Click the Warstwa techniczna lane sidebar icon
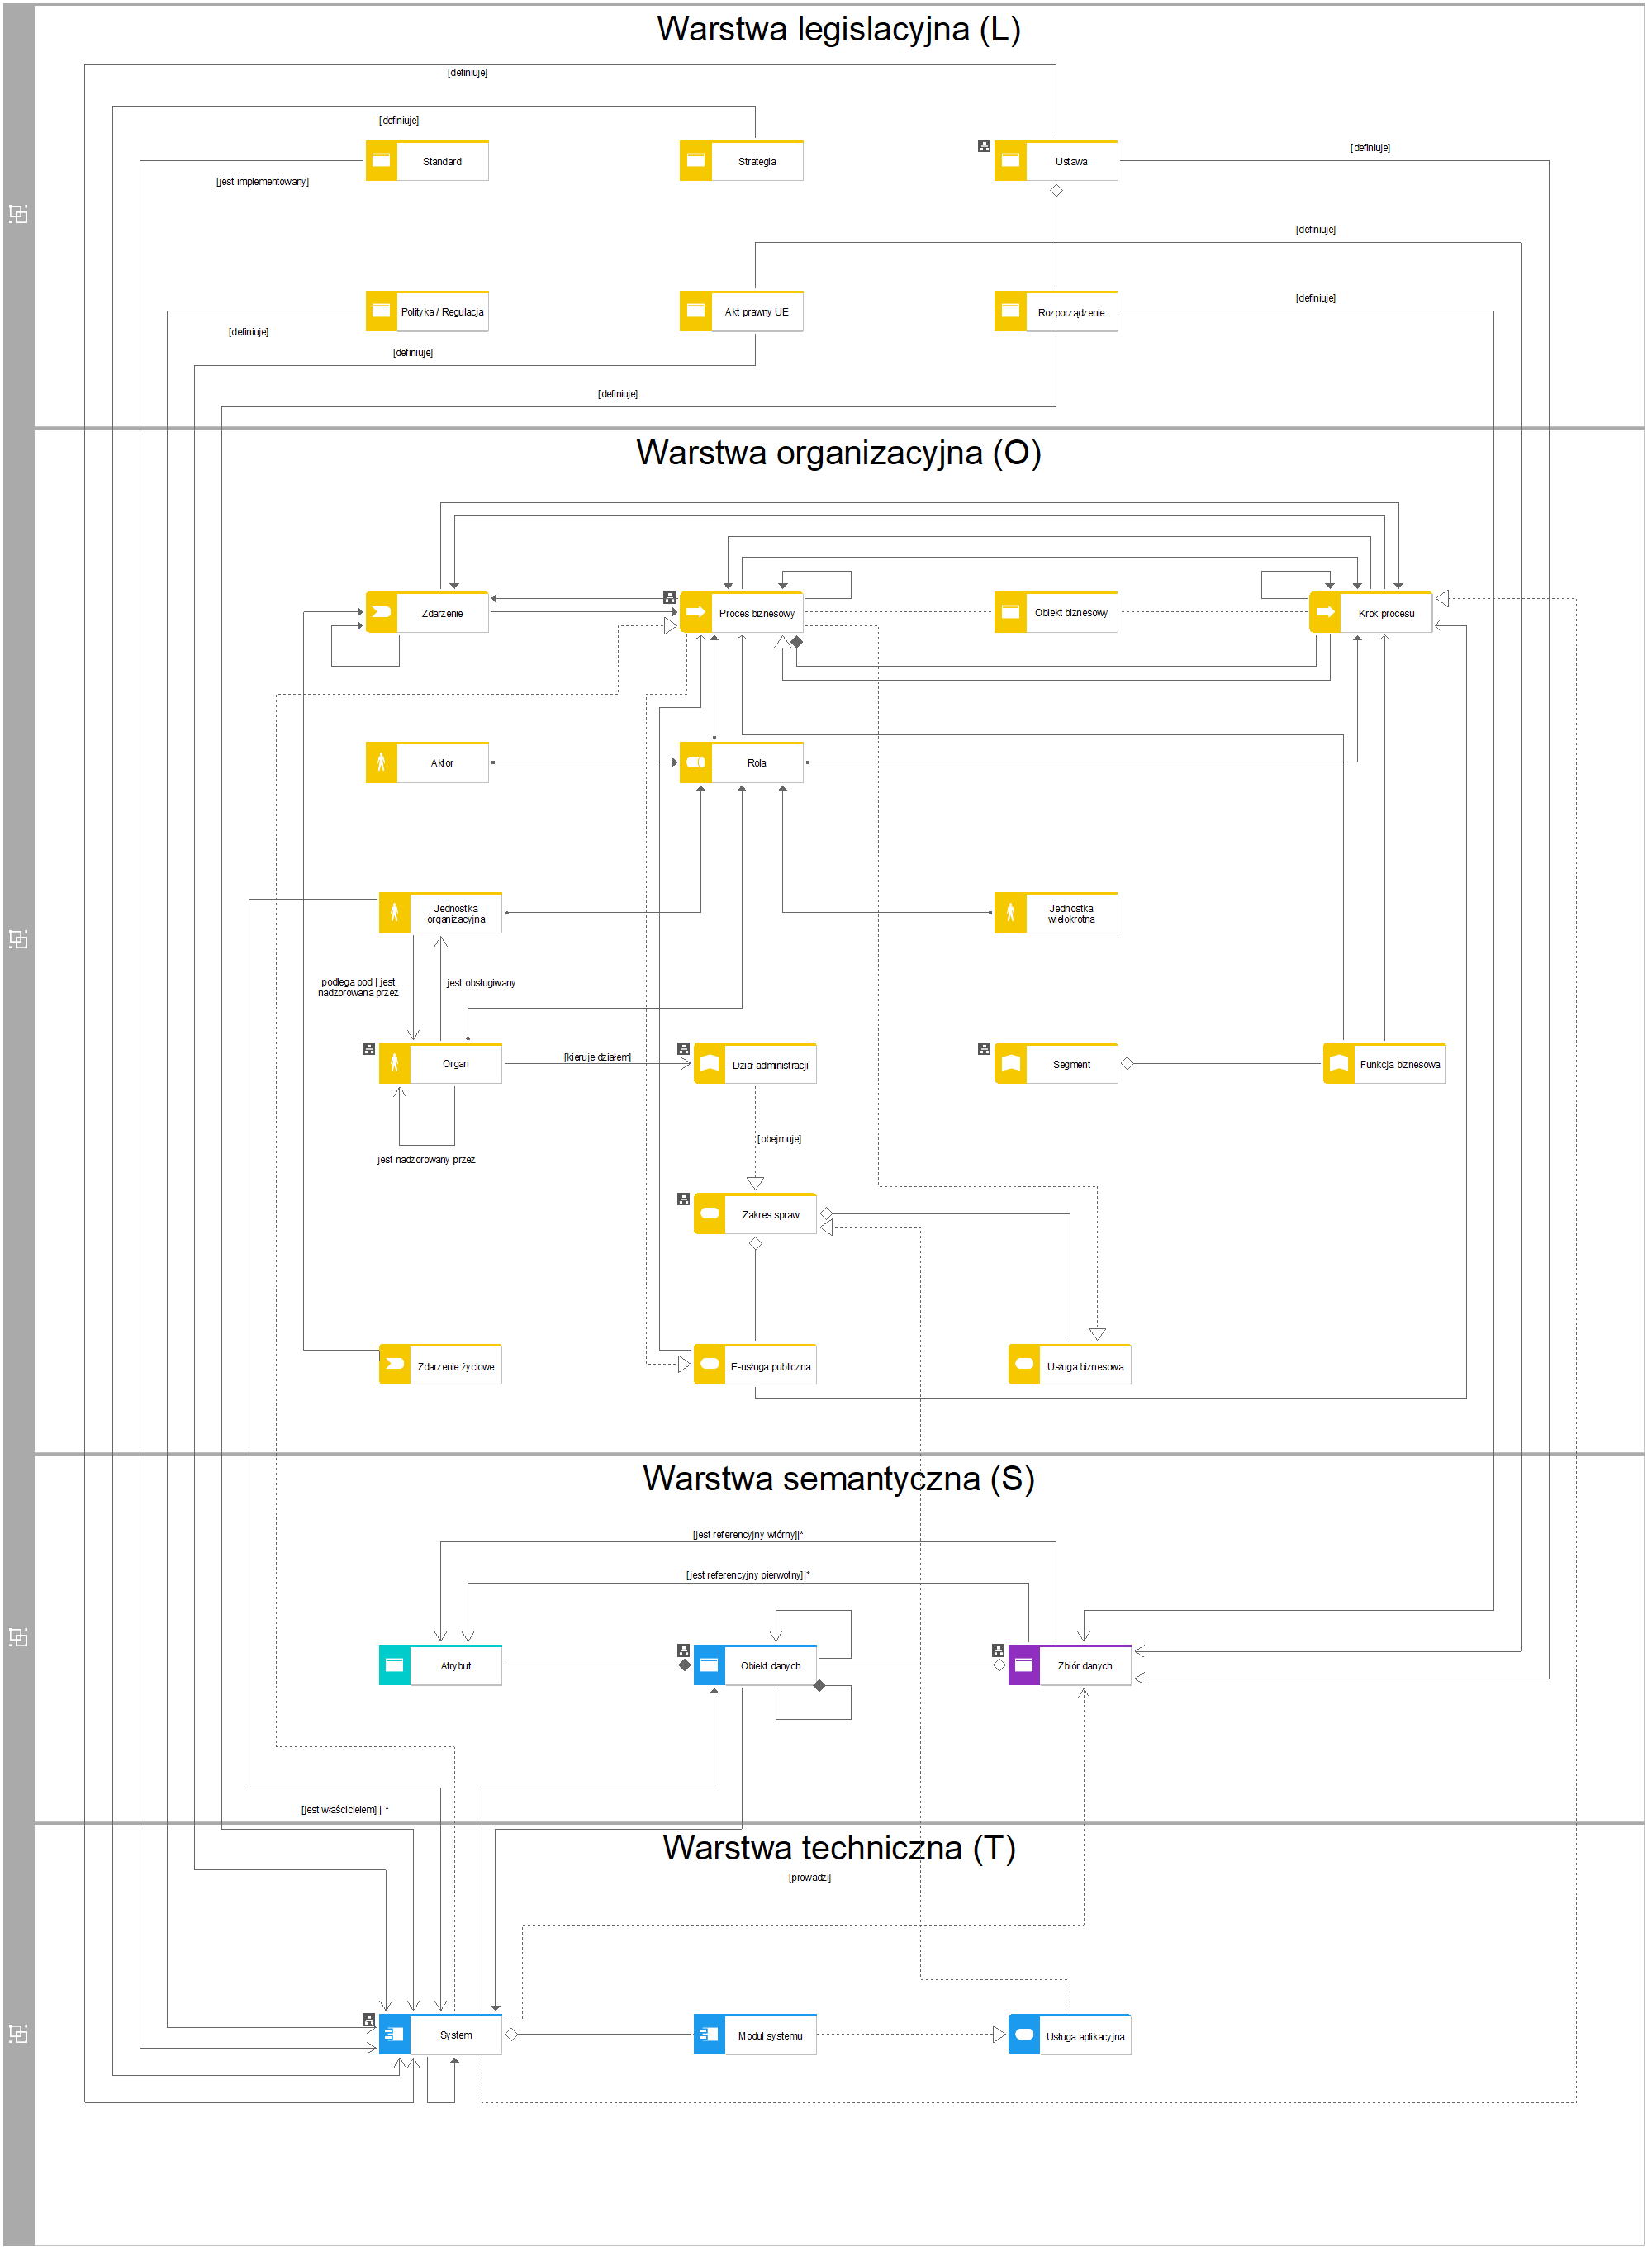The height and width of the screenshot is (2256, 1652). click(x=18, y=2033)
